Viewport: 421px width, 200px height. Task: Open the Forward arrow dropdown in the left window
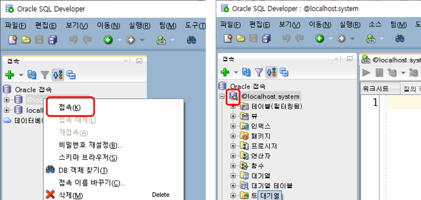[x=141, y=40]
